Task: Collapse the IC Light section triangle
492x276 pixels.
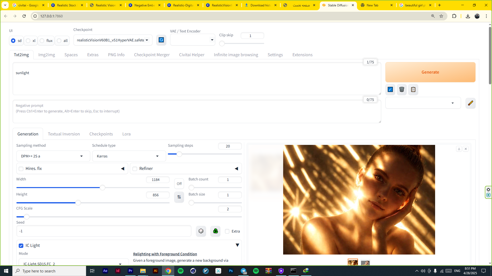Action: pyautogui.click(x=237, y=245)
